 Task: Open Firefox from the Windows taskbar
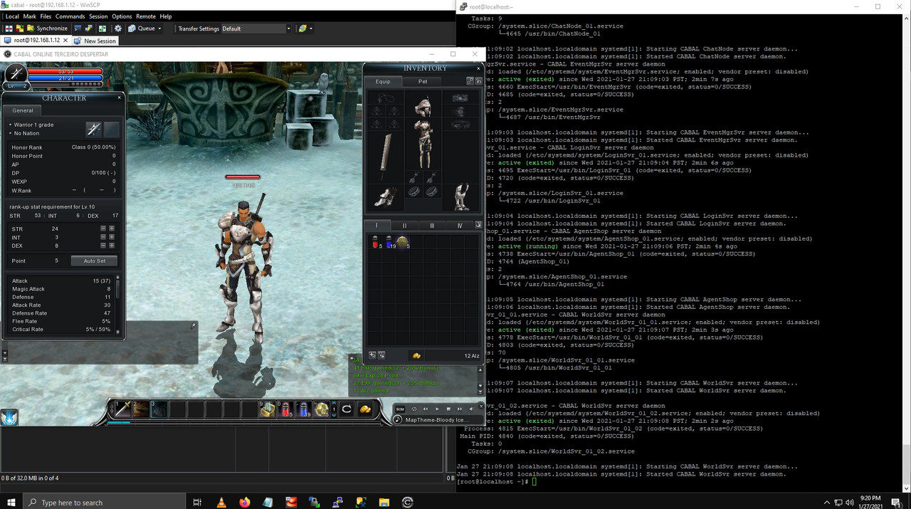point(245,502)
